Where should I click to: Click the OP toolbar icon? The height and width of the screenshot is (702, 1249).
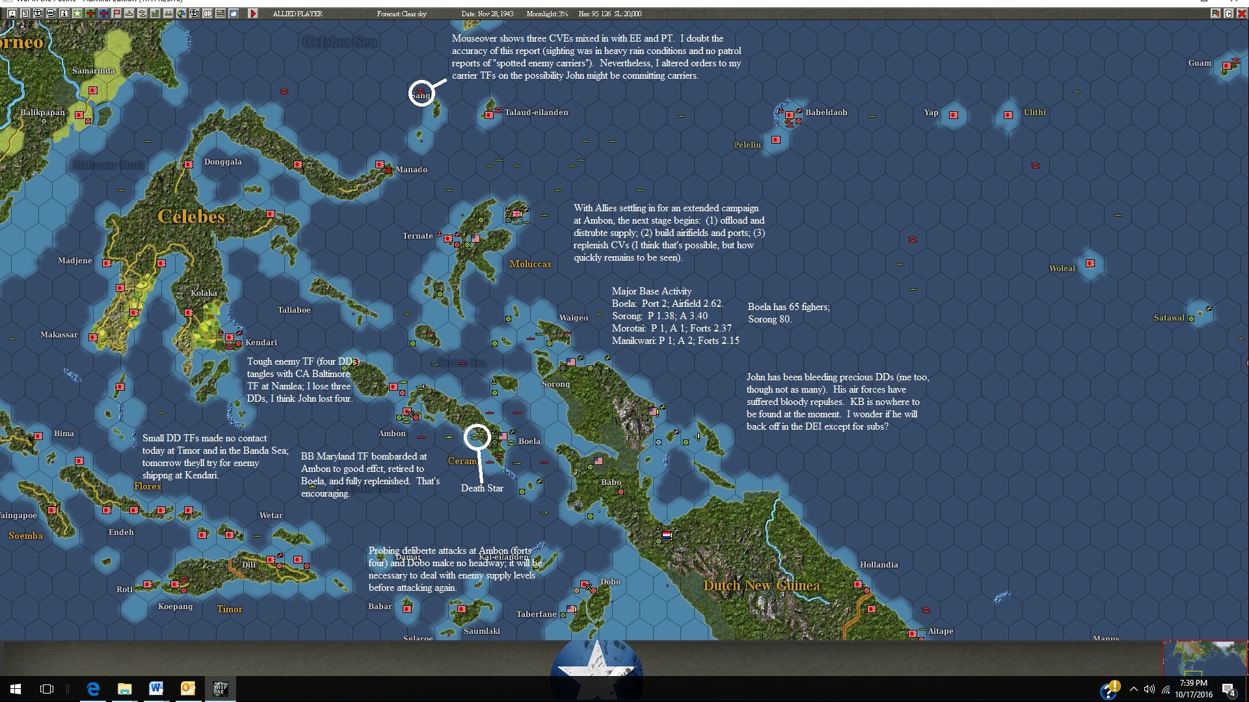(x=207, y=13)
